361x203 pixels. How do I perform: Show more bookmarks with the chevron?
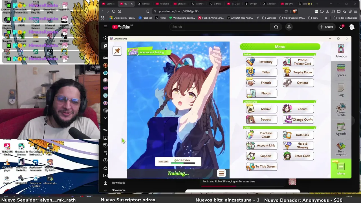pos(326,18)
